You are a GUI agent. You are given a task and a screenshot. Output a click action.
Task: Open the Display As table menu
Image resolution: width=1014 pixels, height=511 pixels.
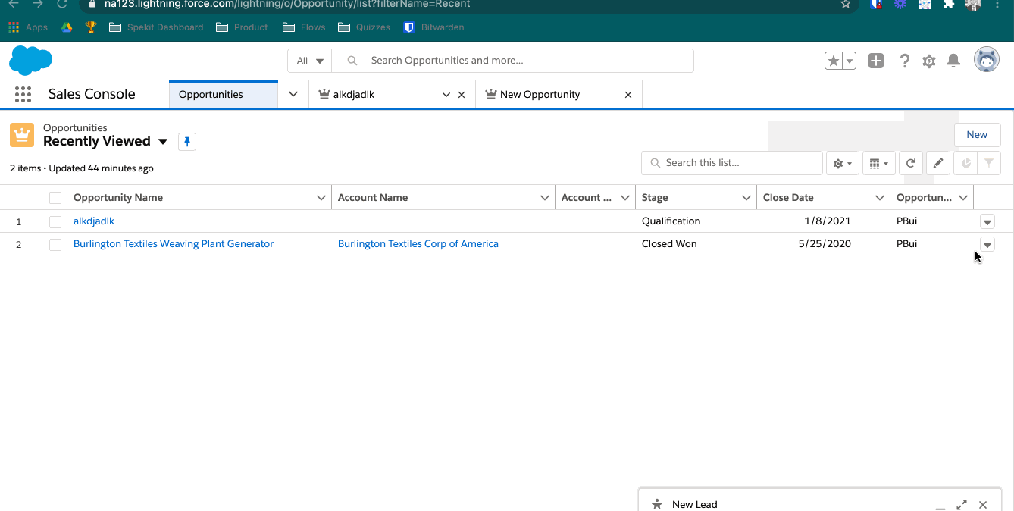click(x=879, y=163)
